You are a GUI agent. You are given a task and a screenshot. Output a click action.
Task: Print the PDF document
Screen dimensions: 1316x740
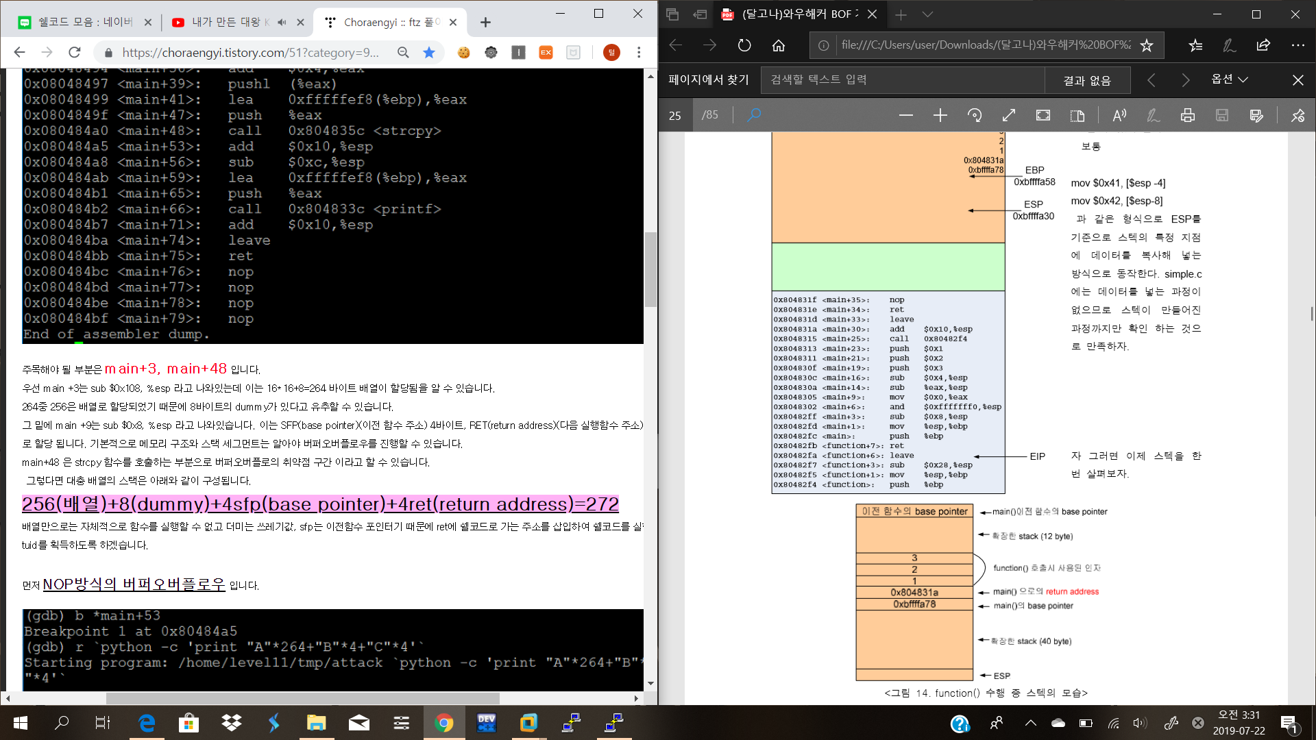(x=1188, y=115)
